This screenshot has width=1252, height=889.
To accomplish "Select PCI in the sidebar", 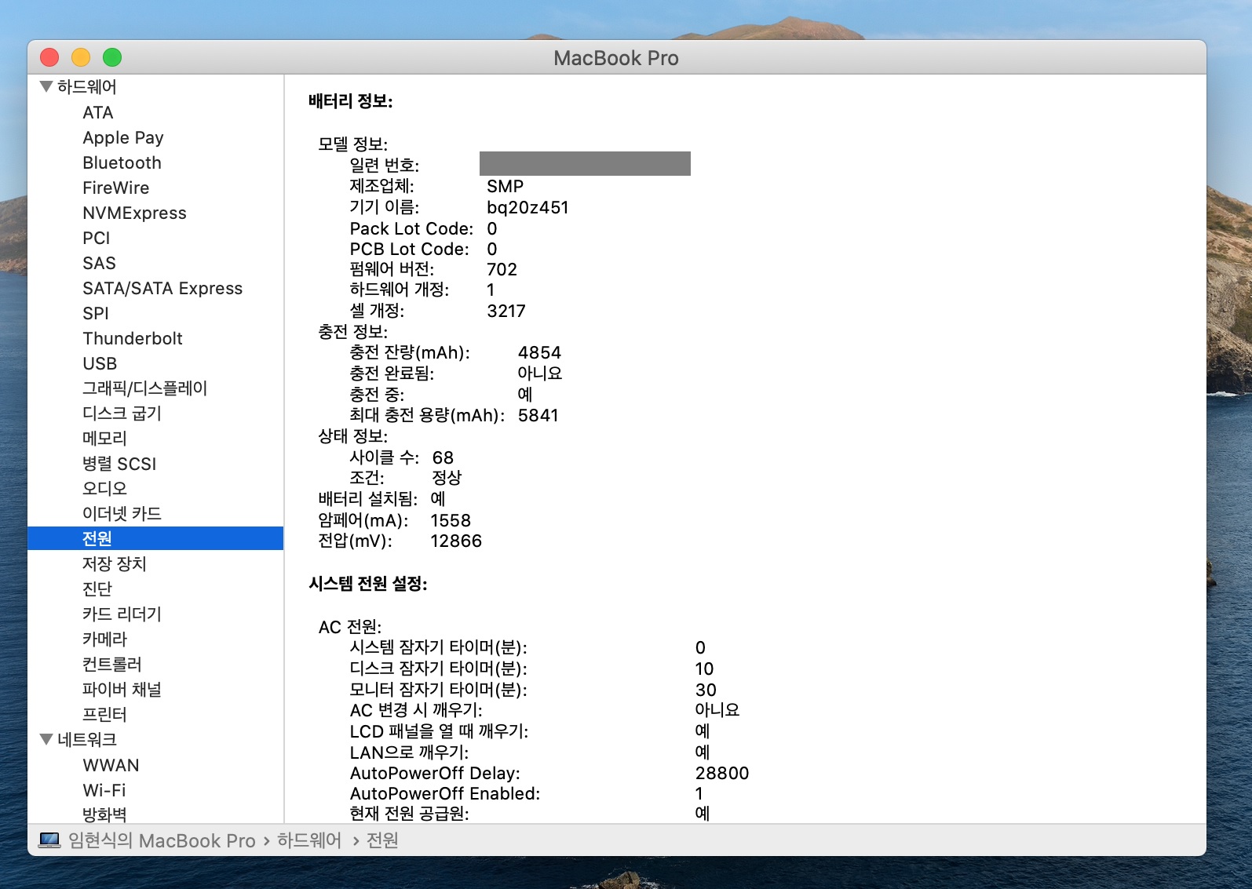I will click(x=97, y=238).
